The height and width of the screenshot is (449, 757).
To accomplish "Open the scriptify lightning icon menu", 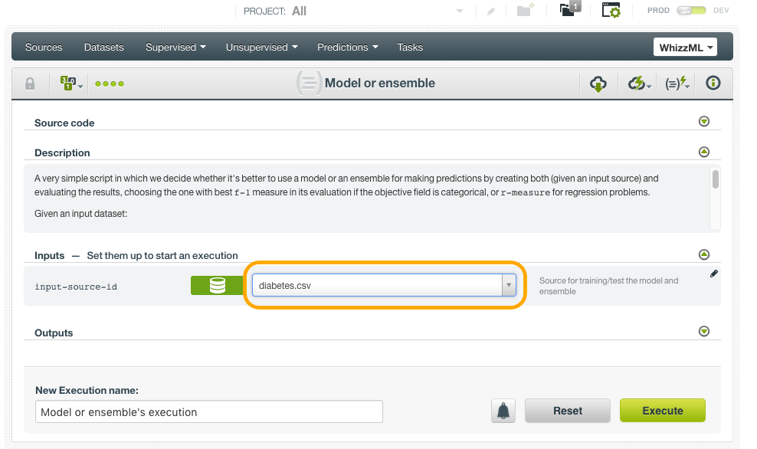I will 676,83.
